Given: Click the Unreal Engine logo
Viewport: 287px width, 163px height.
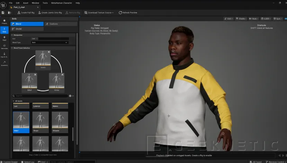Looking at the screenshot, I should [3, 5].
